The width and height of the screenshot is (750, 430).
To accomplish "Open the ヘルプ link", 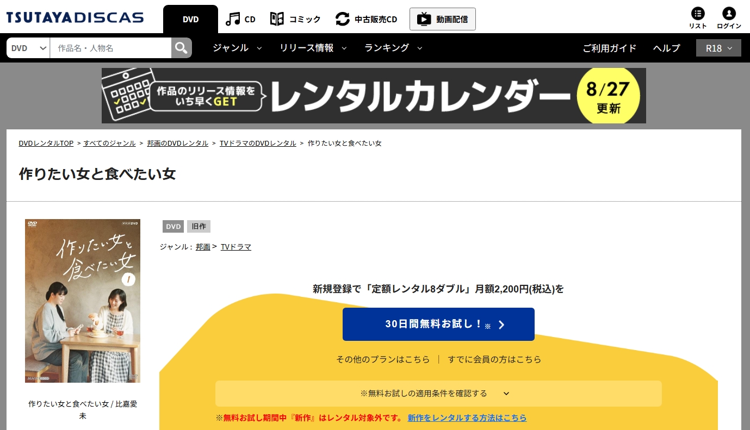I will (x=666, y=48).
